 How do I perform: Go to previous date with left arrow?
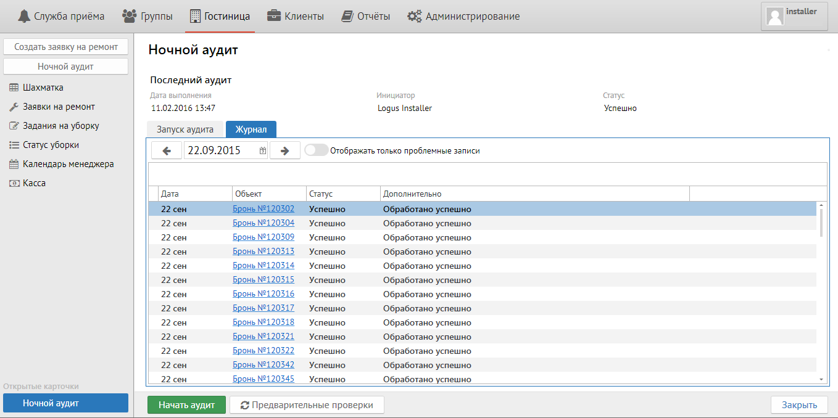(x=167, y=150)
